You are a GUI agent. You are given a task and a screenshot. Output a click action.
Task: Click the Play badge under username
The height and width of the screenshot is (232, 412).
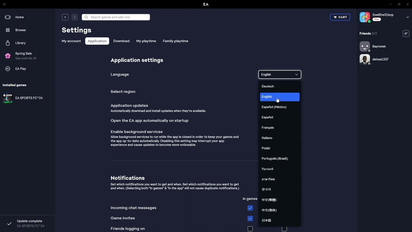[x=377, y=19]
